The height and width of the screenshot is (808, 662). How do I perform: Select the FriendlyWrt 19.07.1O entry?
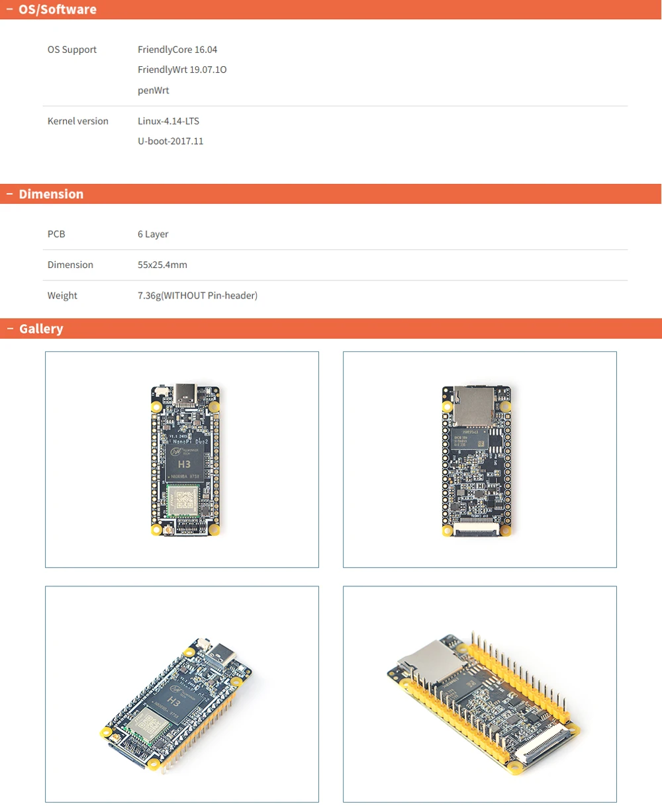(x=182, y=69)
